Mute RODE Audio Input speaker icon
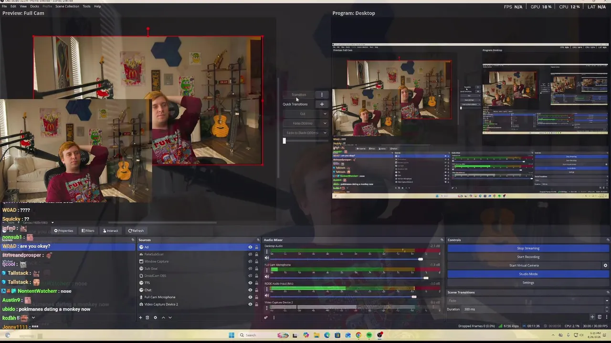611x343 pixels. coord(267,295)
